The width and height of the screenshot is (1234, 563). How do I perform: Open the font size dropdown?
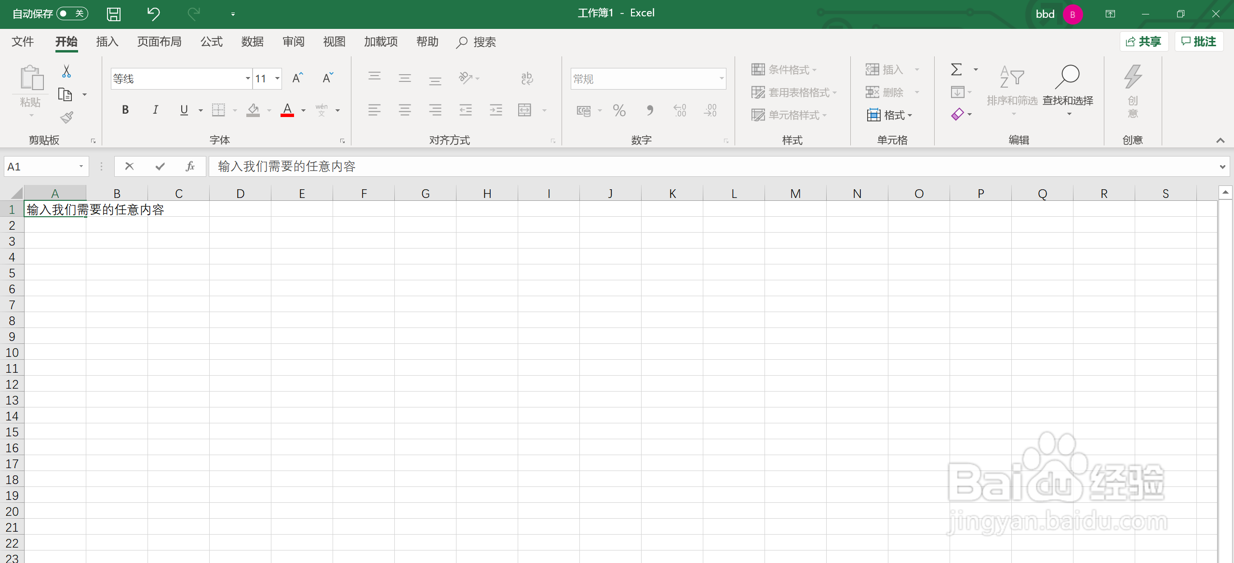pyautogui.click(x=277, y=79)
